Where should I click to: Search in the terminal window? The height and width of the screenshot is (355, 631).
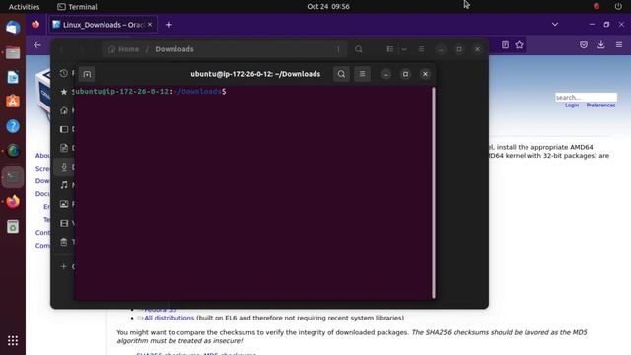coord(341,74)
